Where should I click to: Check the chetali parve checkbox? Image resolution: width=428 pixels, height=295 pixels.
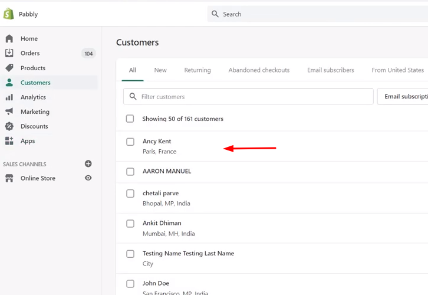click(130, 194)
